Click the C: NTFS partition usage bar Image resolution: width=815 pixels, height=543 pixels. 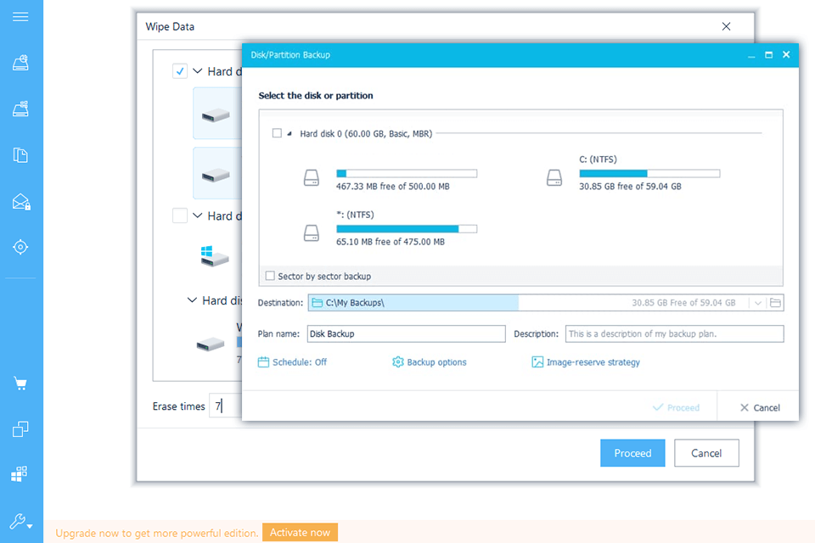click(x=649, y=172)
